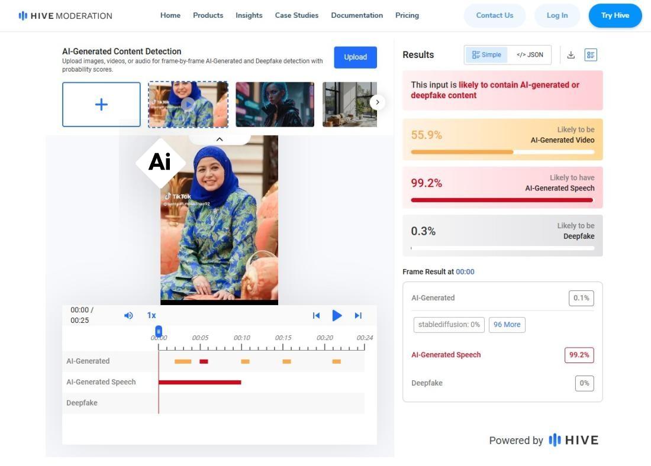
Task: Expand the 96 More model list
Action: coord(507,325)
